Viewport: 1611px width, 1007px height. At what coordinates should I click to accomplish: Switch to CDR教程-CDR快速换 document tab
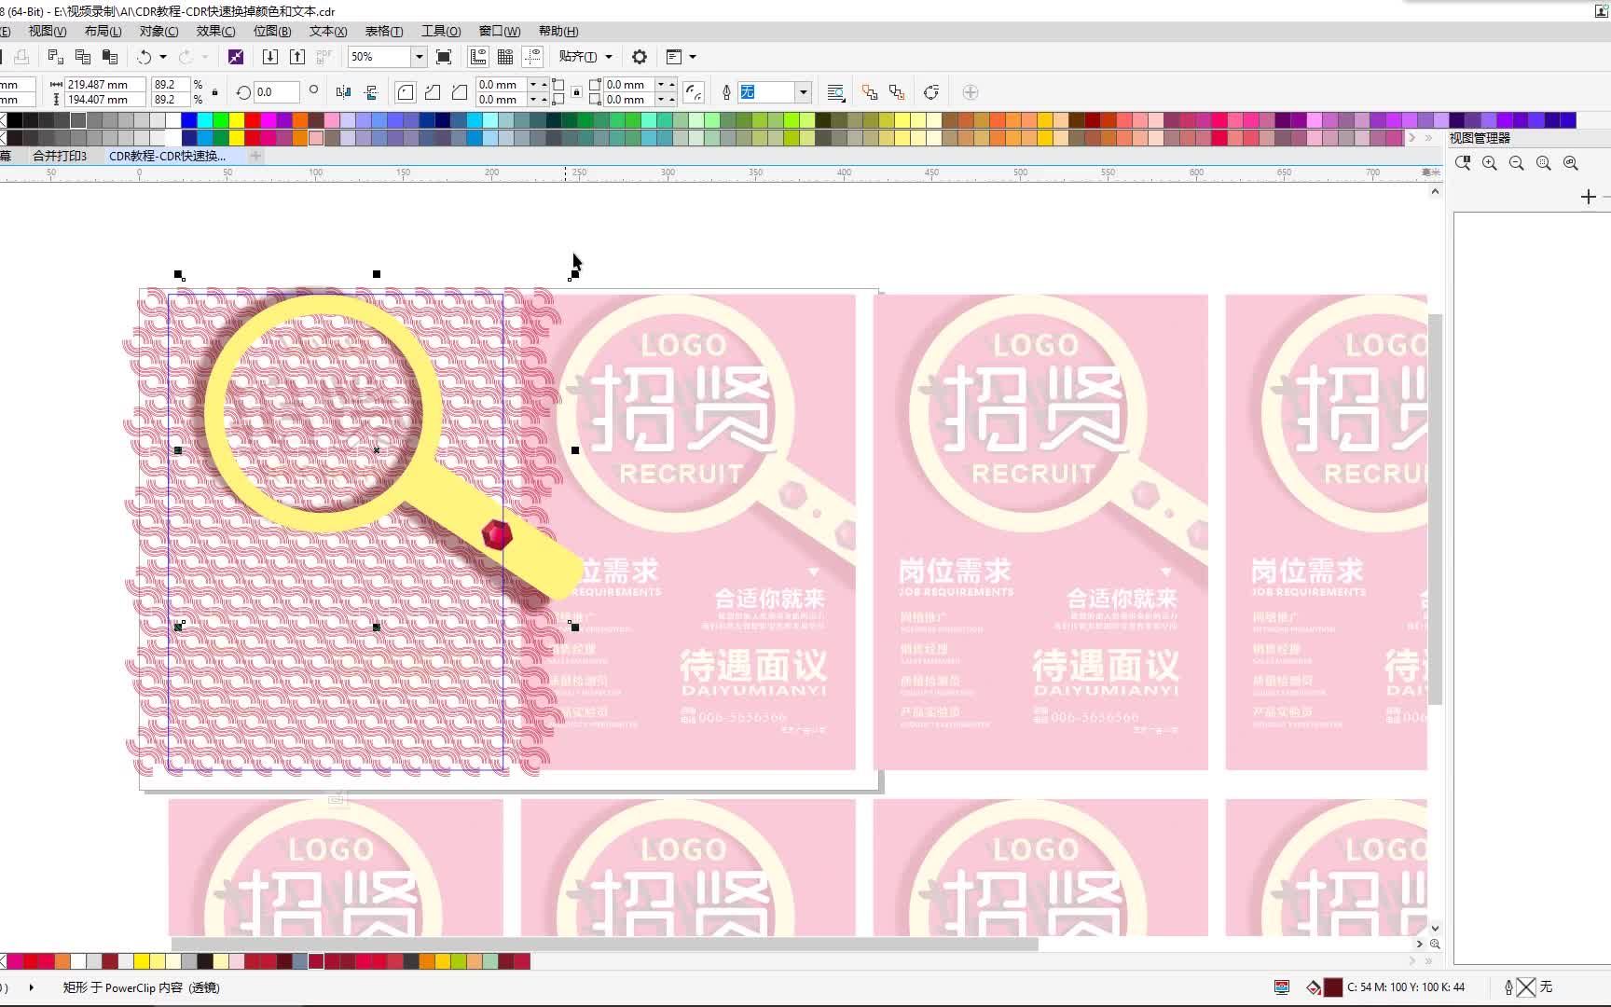click(168, 156)
